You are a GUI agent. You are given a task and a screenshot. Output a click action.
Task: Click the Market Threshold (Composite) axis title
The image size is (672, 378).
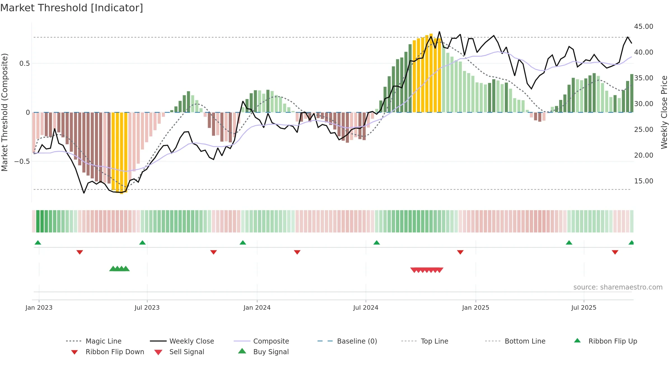tap(4, 112)
